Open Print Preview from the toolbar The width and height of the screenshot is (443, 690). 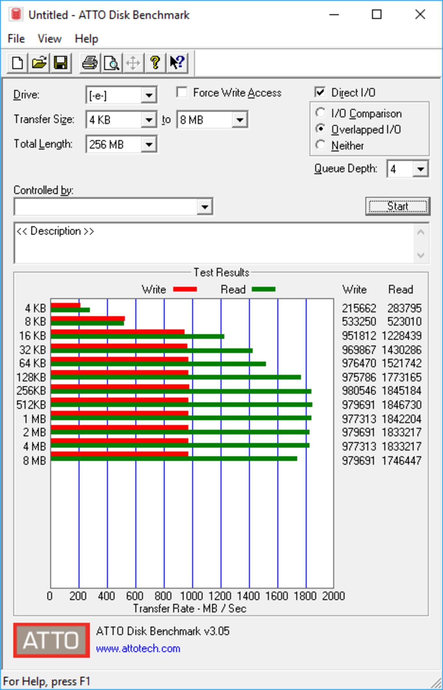(111, 63)
